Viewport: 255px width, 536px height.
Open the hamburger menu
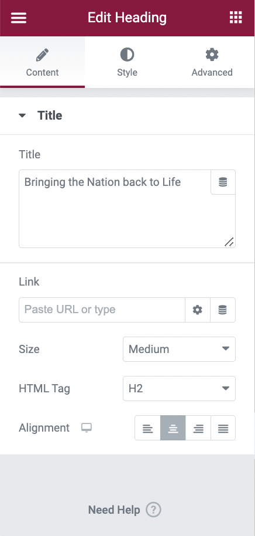18,18
